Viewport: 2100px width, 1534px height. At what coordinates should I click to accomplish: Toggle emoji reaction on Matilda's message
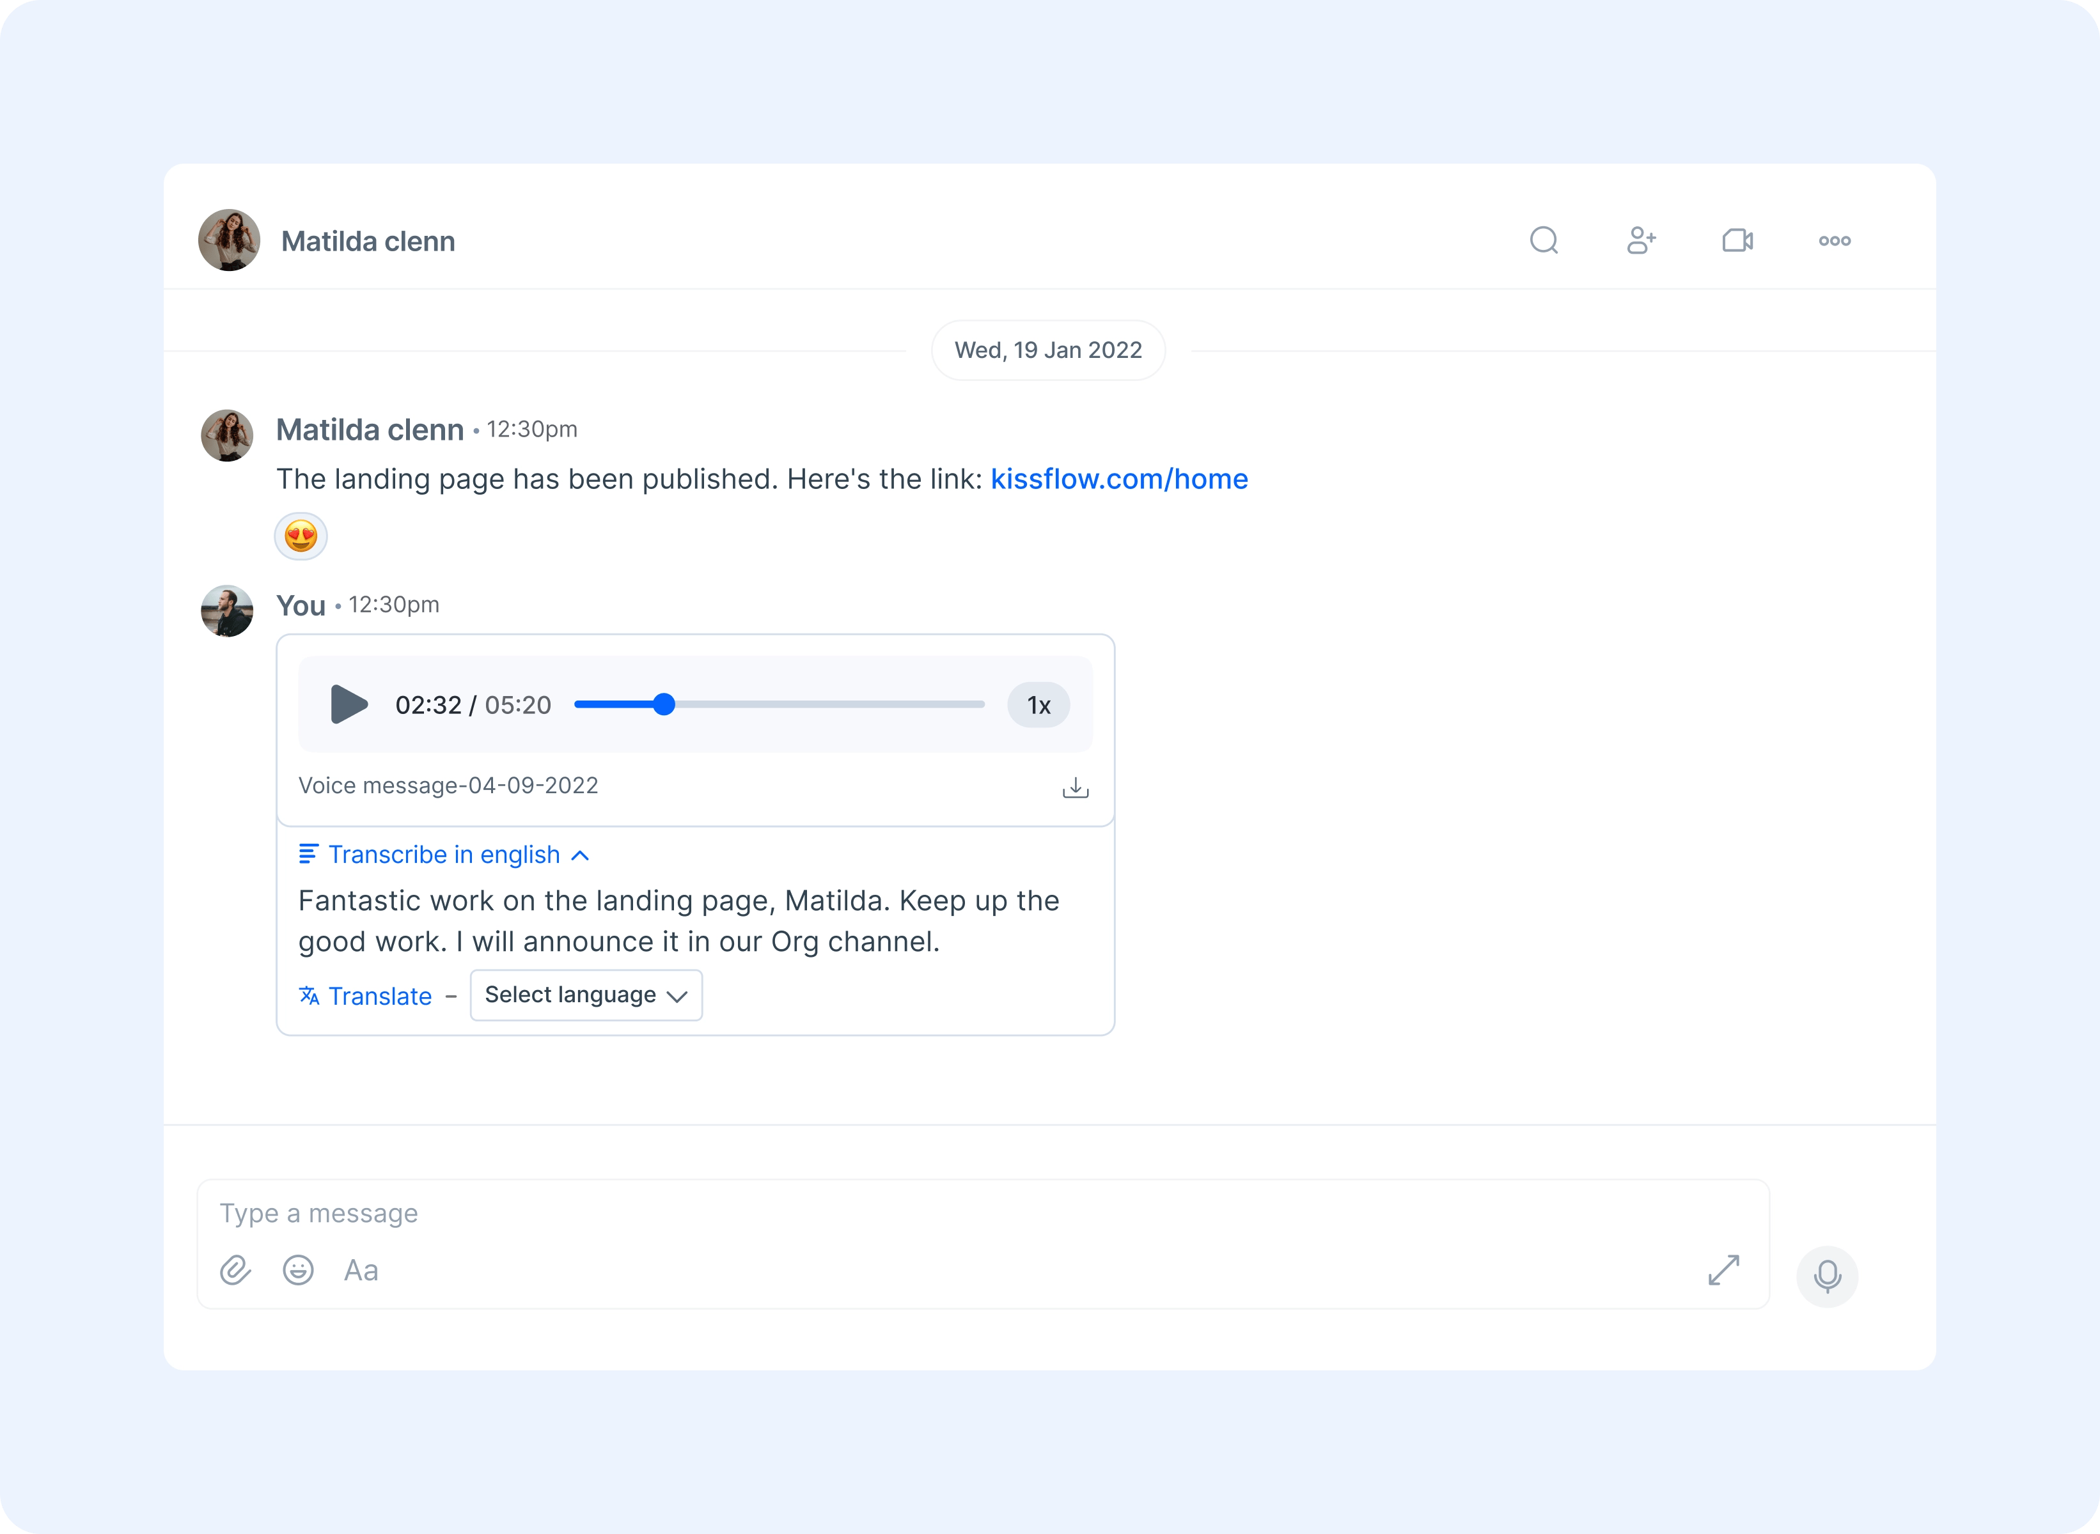302,533
